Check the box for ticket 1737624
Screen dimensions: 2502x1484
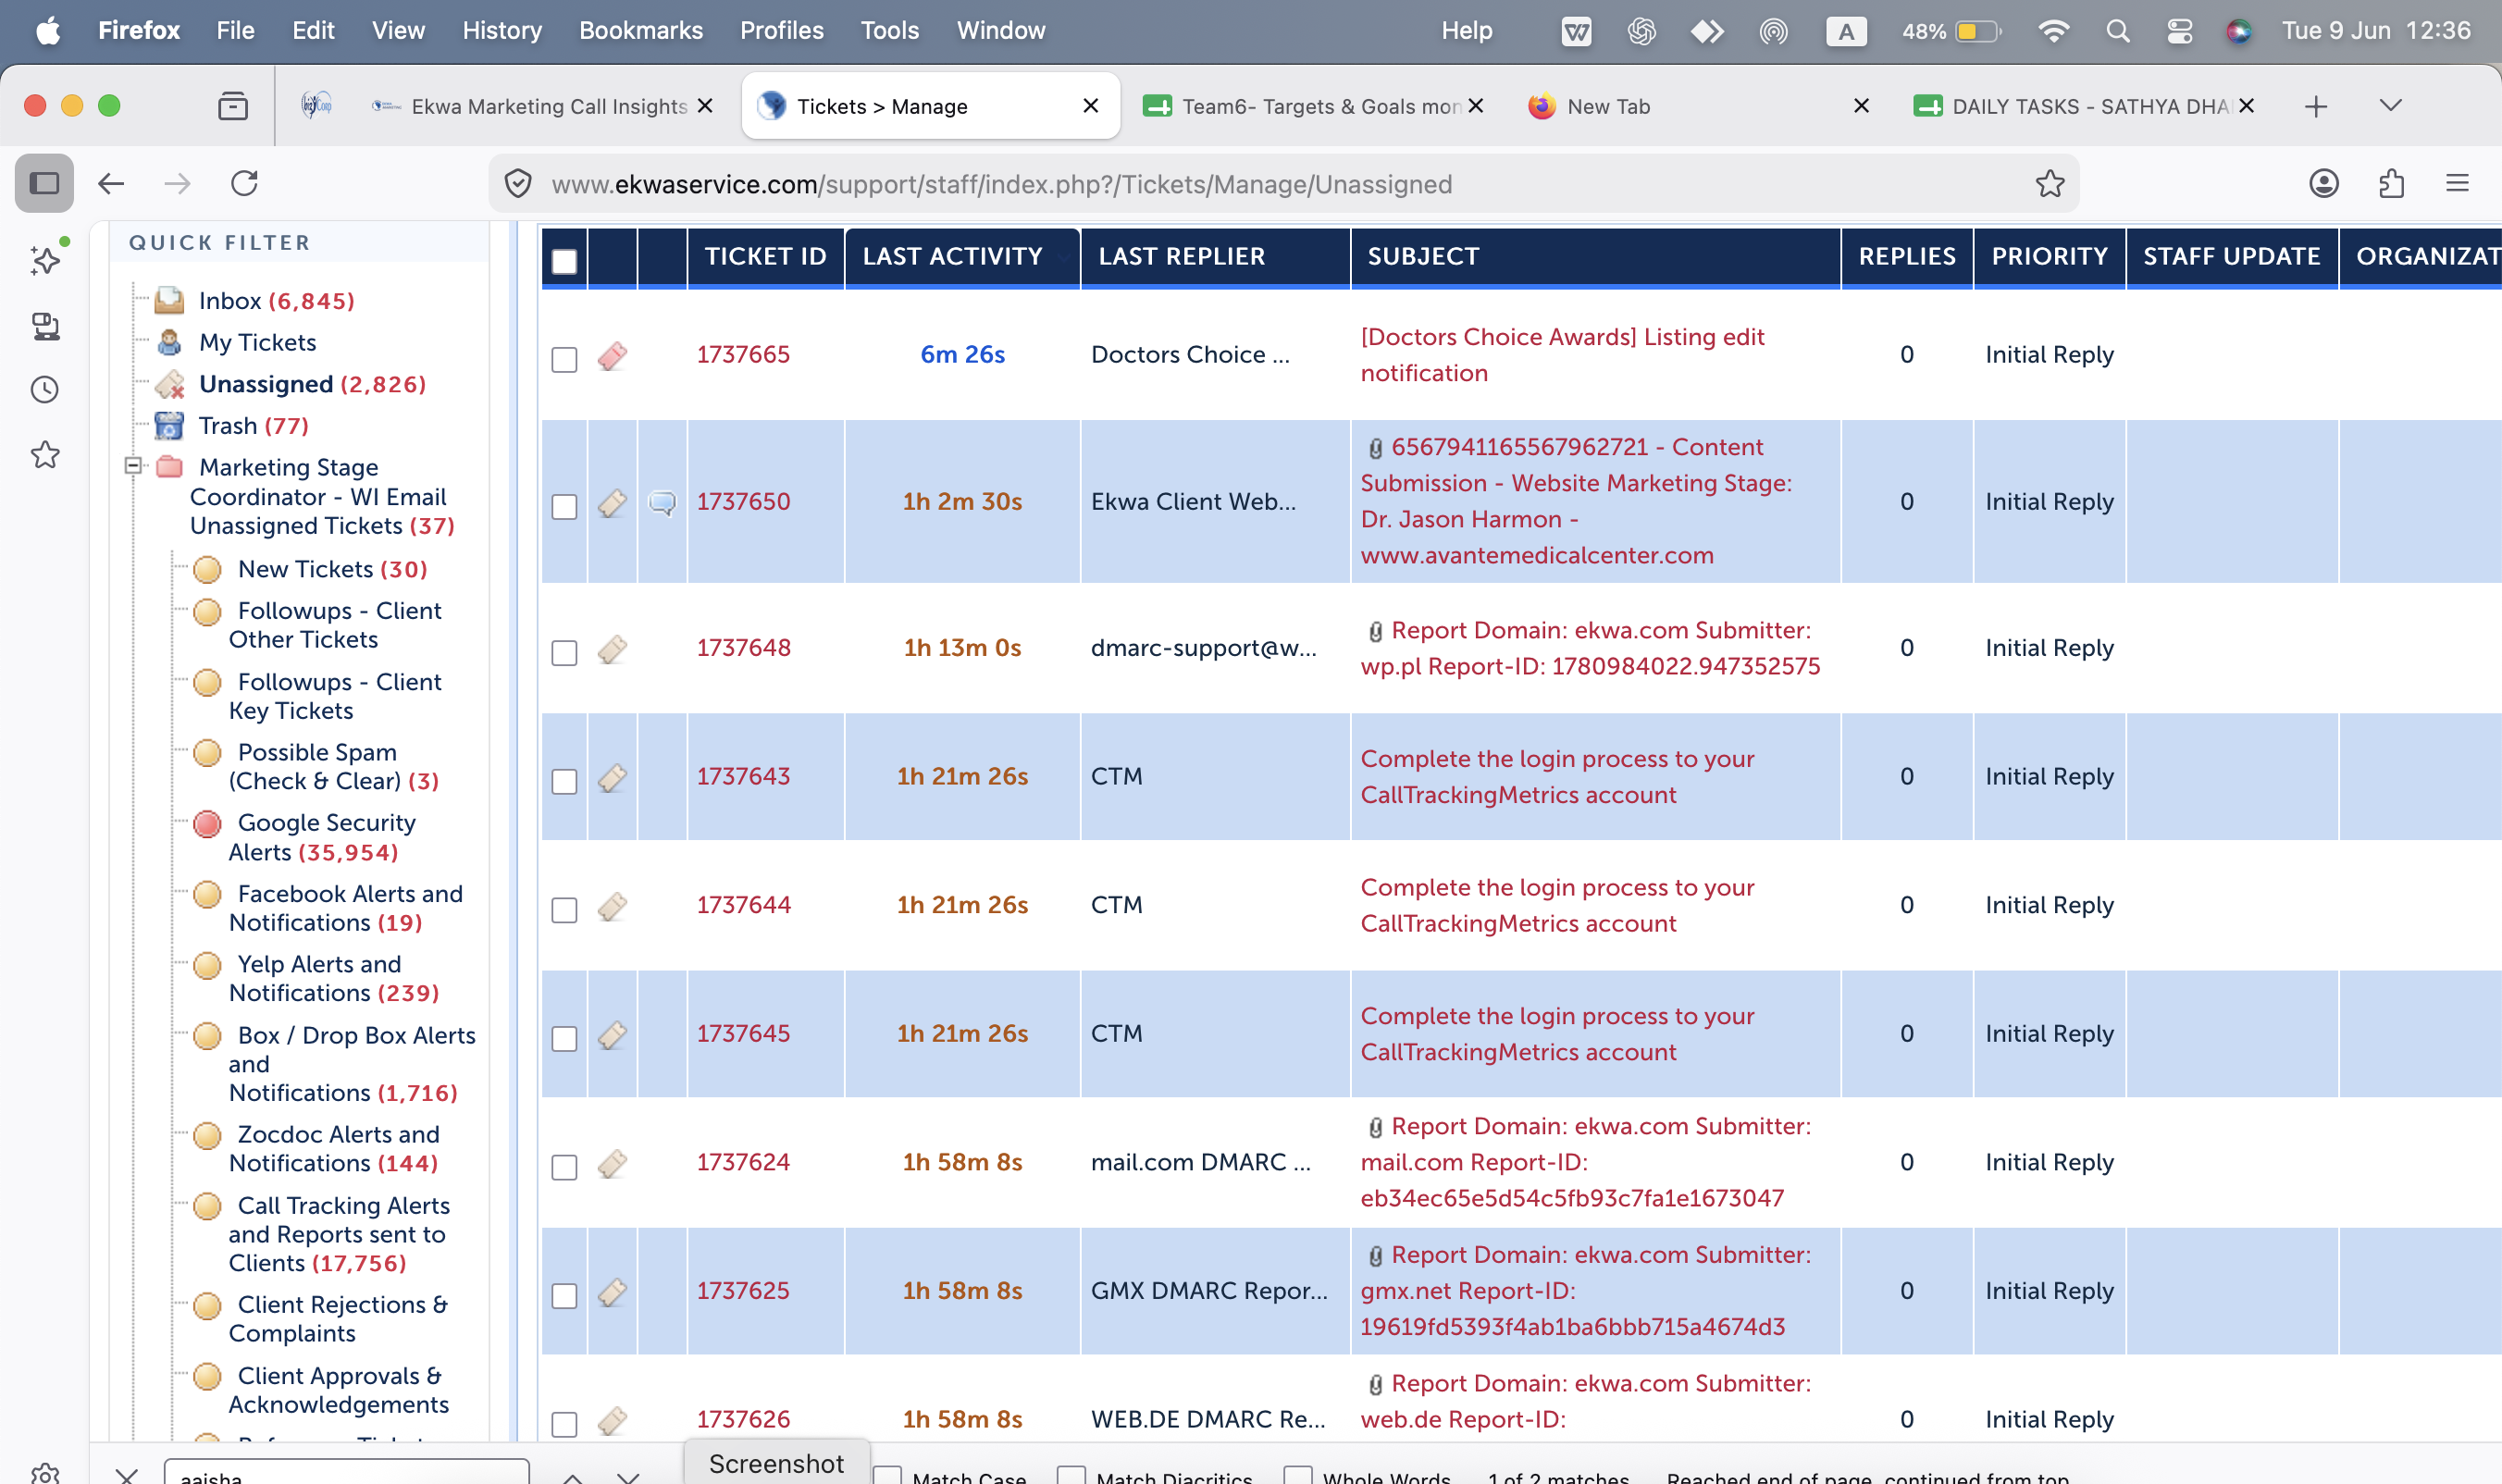[x=564, y=1167]
